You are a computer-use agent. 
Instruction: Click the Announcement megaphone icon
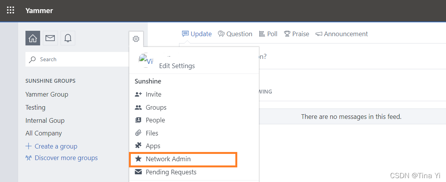319,34
